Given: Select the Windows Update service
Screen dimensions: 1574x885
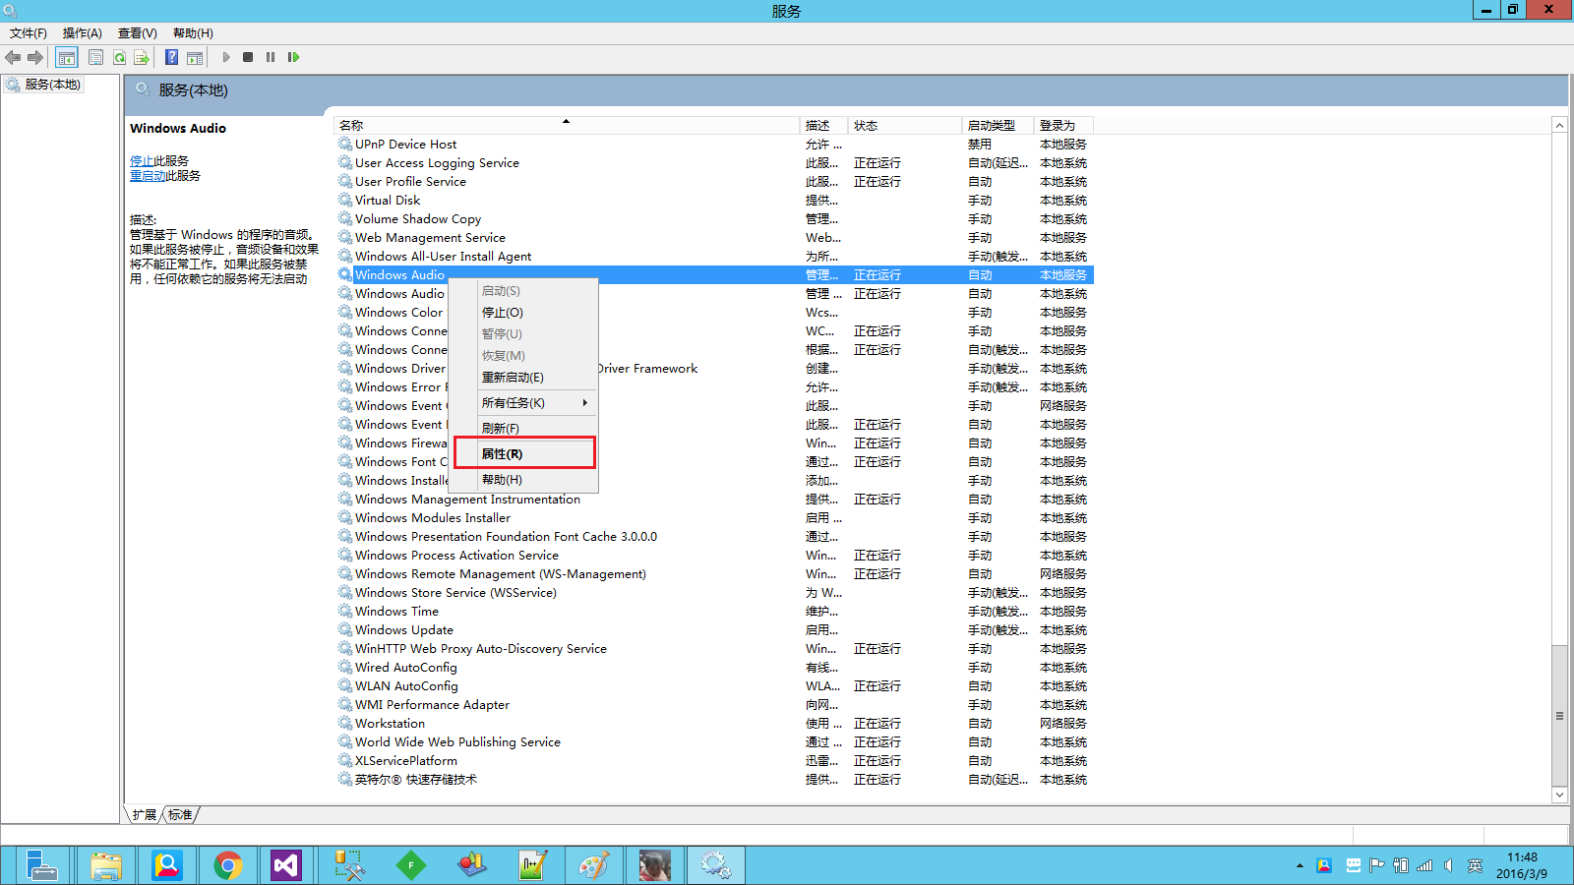Looking at the screenshot, I should coord(714,630).
